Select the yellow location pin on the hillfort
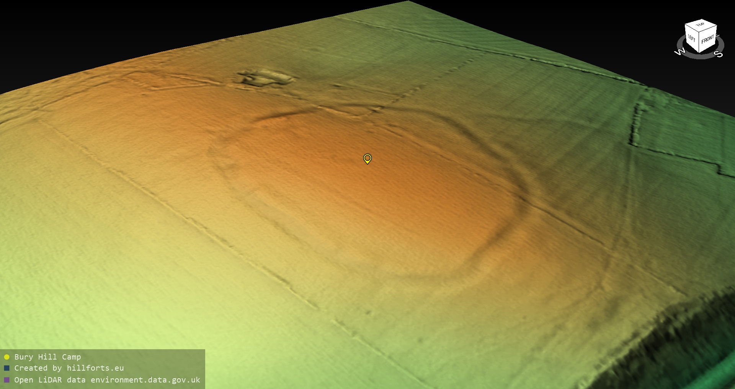Screen dimensions: 735x389 point(367,158)
